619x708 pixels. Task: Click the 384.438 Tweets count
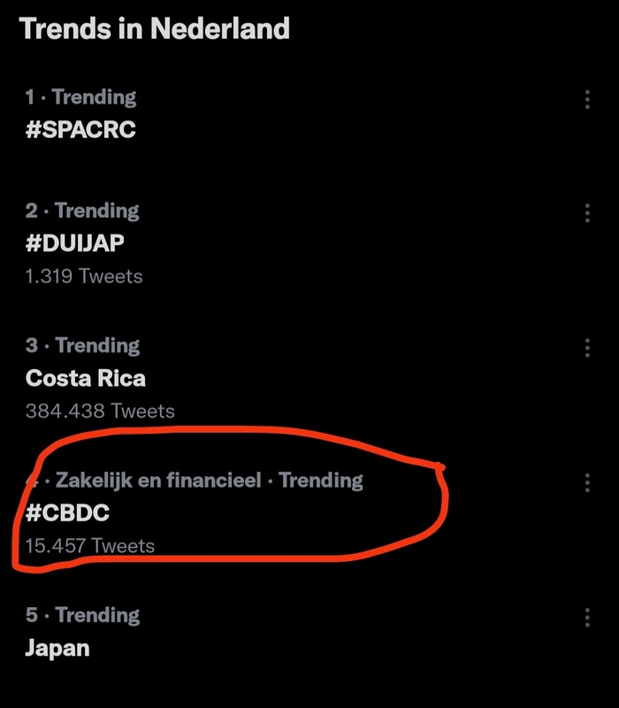click(x=100, y=411)
